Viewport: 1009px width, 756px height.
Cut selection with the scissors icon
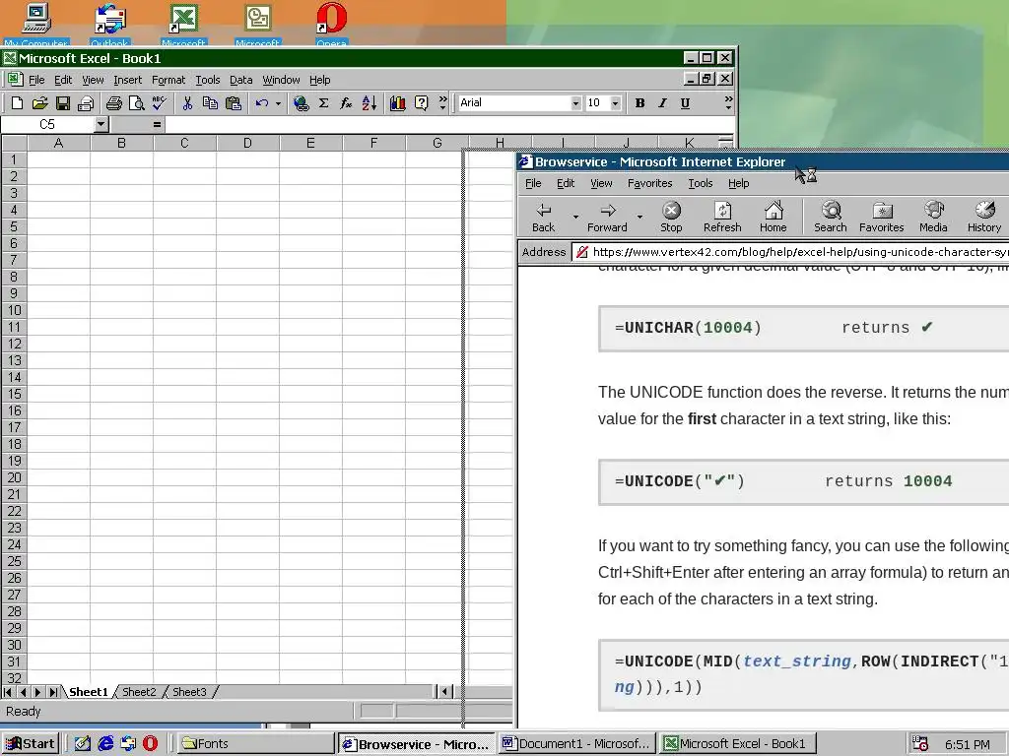[x=187, y=102]
